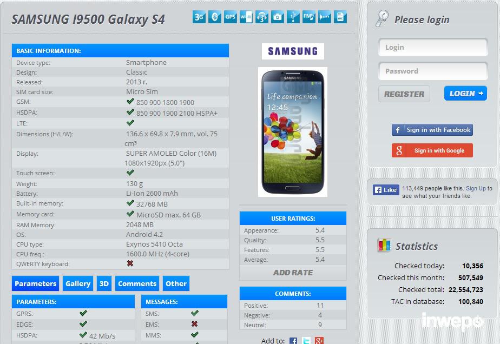Screen dimensions: 500x344
Task: Switch to the Gallery tab
Action: (78, 283)
